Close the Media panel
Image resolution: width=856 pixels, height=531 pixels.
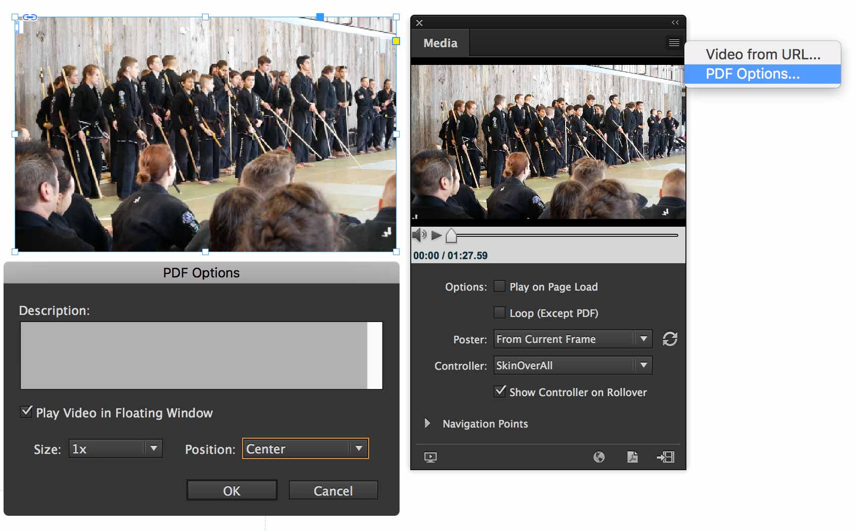tap(419, 23)
